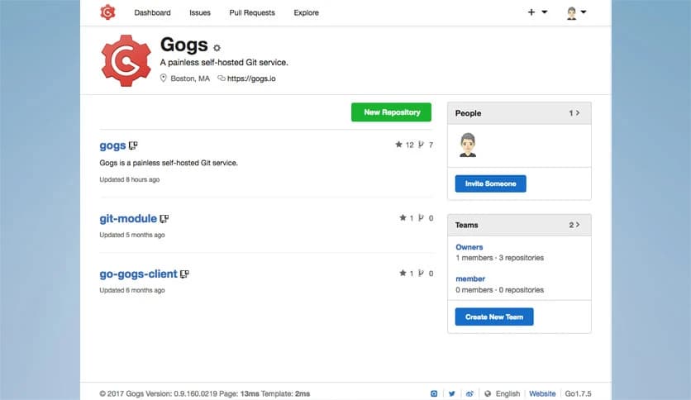Open the user avatar dropdown menu
Screen dimensions: 691x400
575,12
